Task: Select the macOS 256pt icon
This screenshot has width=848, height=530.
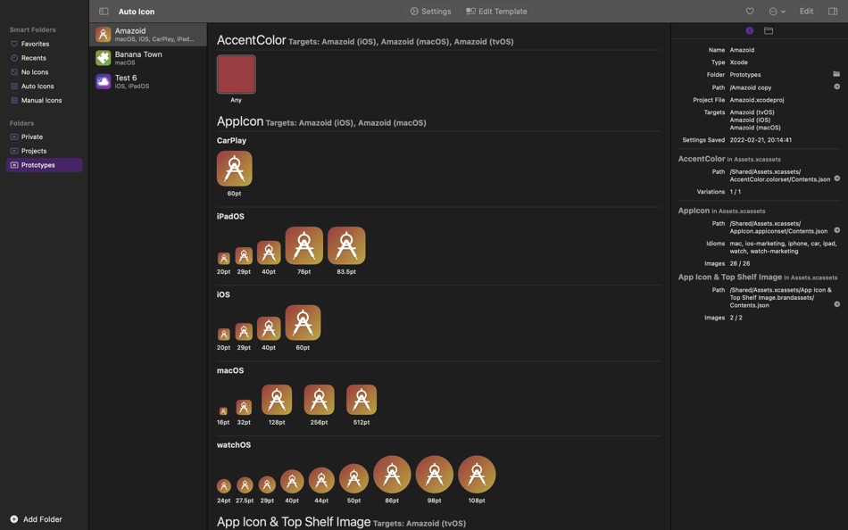Action: (x=319, y=400)
